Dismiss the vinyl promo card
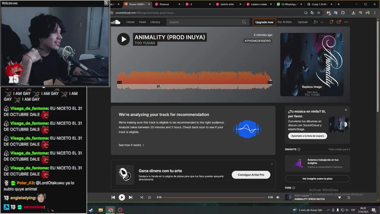 [x=346, y=110]
